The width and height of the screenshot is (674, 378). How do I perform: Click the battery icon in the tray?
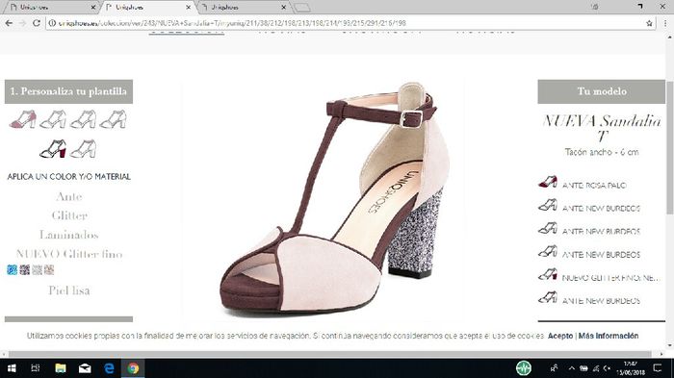click(x=583, y=368)
